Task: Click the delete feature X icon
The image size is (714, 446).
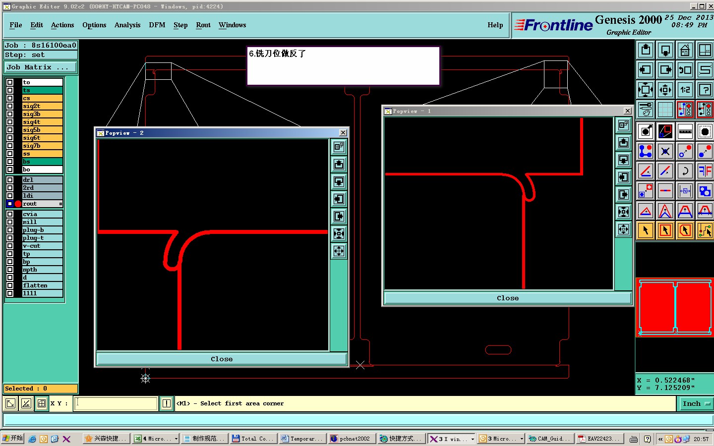Action: pyautogui.click(x=665, y=151)
